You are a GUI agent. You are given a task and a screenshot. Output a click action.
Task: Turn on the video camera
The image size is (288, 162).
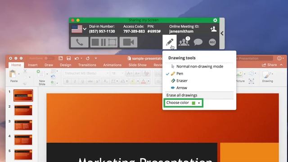pyautogui.click(x=128, y=42)
